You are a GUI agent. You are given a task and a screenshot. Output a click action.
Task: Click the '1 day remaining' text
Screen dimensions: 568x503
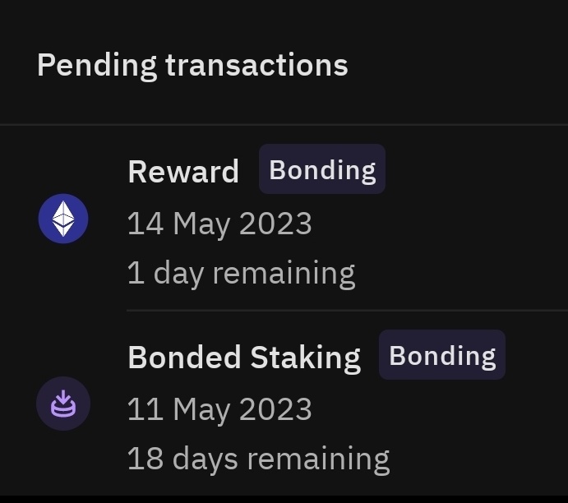click(x=241, y=273)
